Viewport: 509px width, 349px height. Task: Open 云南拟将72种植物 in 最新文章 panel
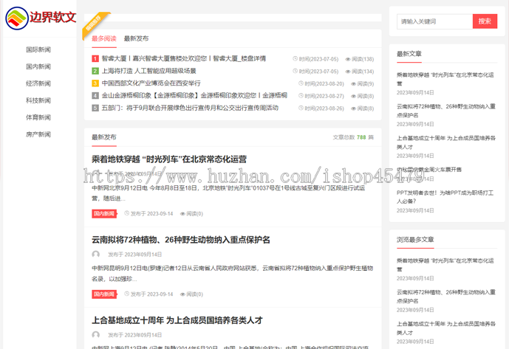click(446, 111)
